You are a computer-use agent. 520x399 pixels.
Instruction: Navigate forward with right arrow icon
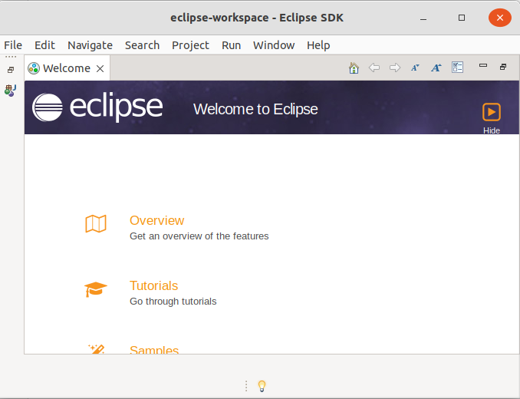pos(395,68)
